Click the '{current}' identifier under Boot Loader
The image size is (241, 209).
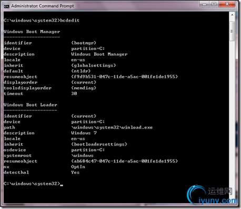tap(84, 116)
